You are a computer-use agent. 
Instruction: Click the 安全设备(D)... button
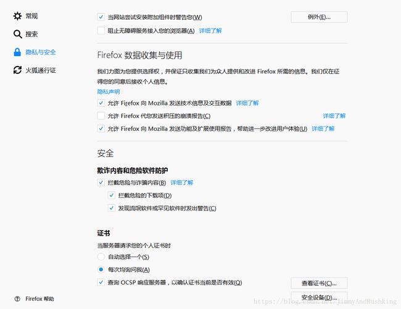pyautogui.click(x=319, y=297)
